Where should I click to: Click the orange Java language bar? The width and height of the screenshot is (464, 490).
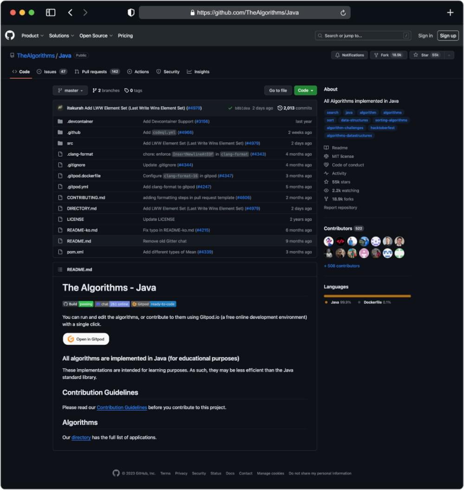click(x=367, y=295)
